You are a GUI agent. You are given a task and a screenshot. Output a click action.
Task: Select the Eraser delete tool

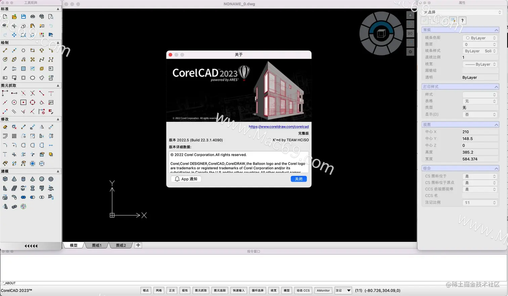point(5,127)
